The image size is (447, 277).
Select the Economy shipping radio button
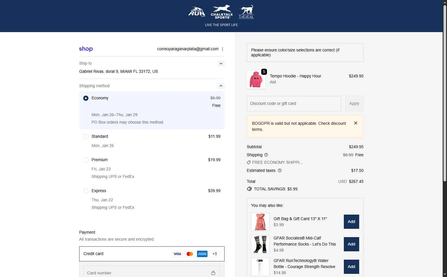click(86, 98)
